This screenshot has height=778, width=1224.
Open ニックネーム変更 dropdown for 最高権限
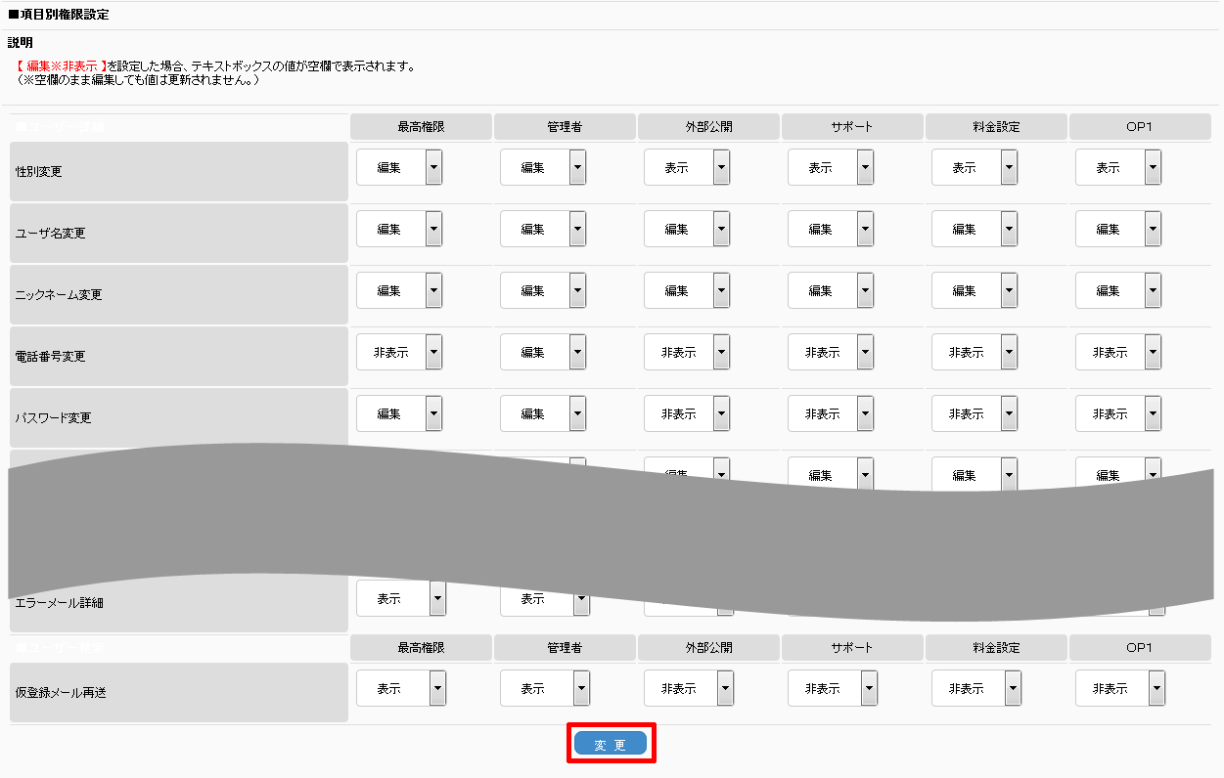(x=399, y=290)
